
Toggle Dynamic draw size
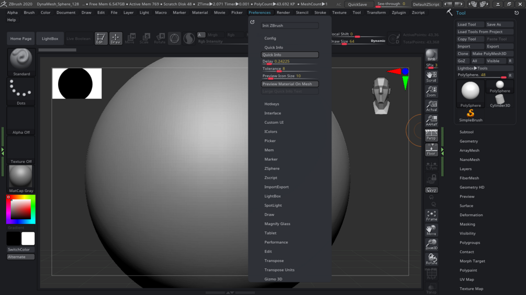378,41
